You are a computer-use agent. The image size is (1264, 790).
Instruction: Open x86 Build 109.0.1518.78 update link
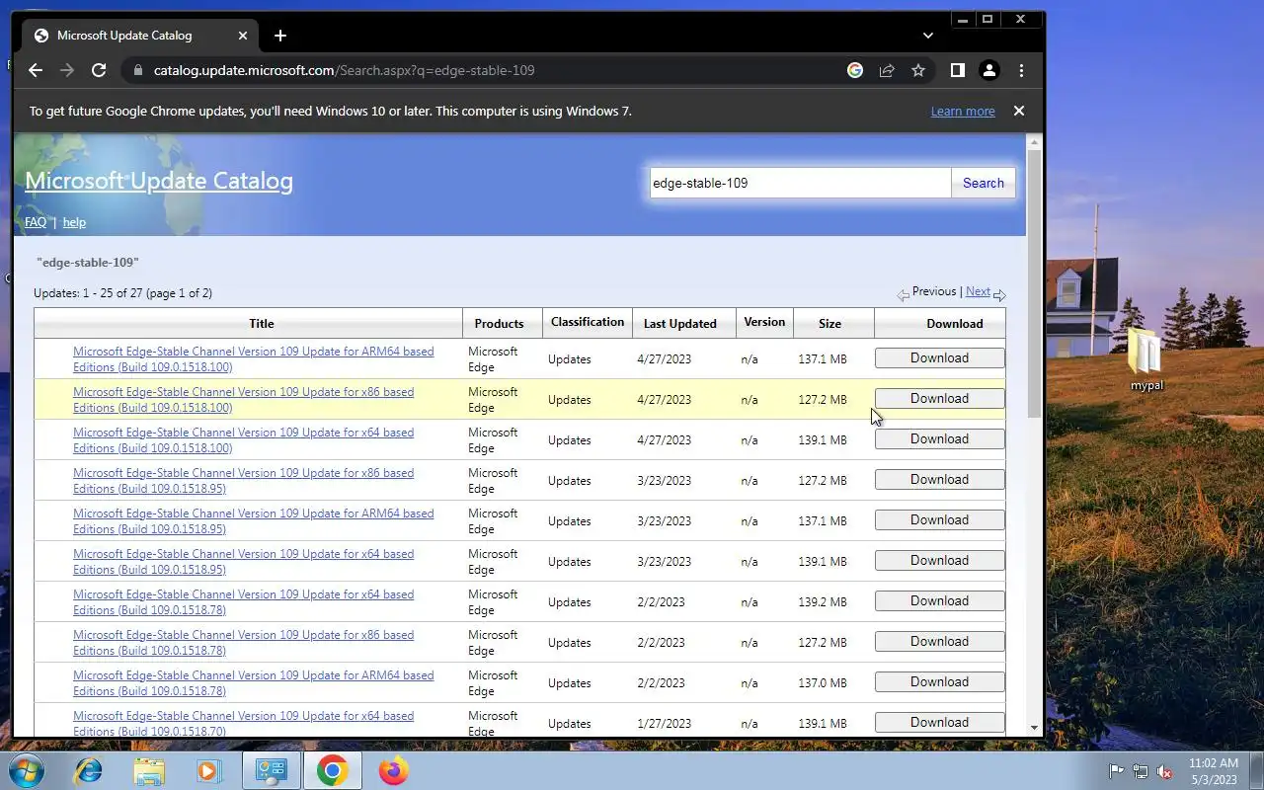[x=243, y=642]
